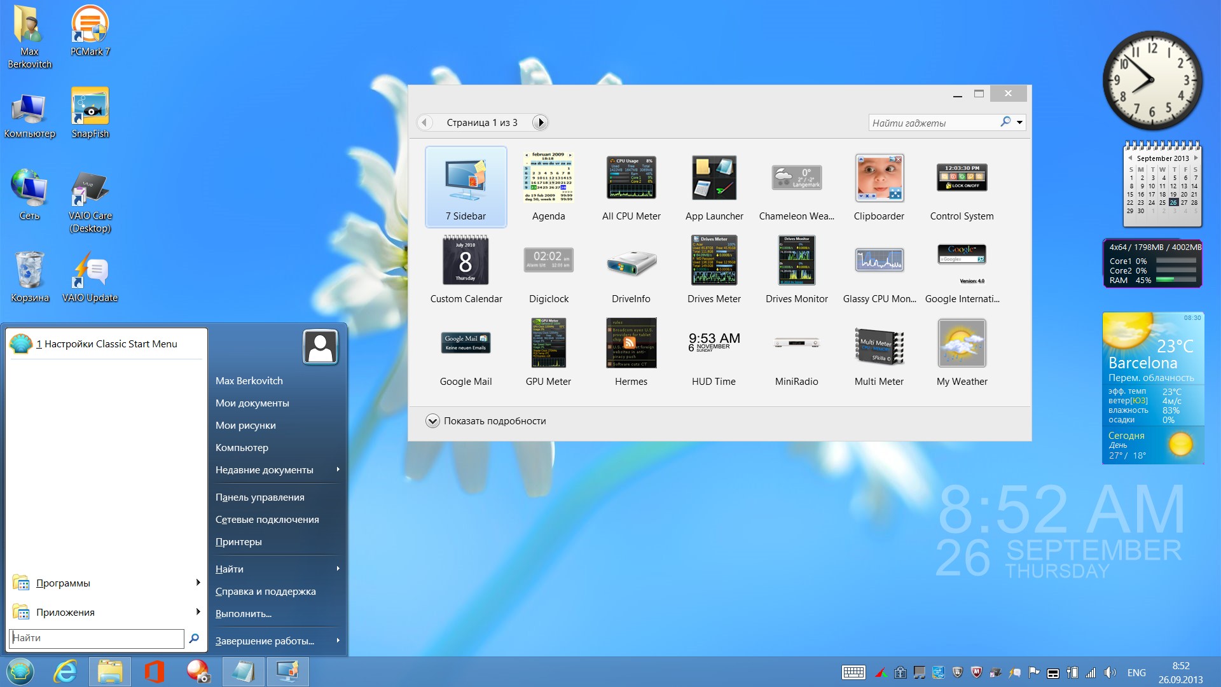
Task: Select the App Launcher gadget icon
Action: [714, 179]
